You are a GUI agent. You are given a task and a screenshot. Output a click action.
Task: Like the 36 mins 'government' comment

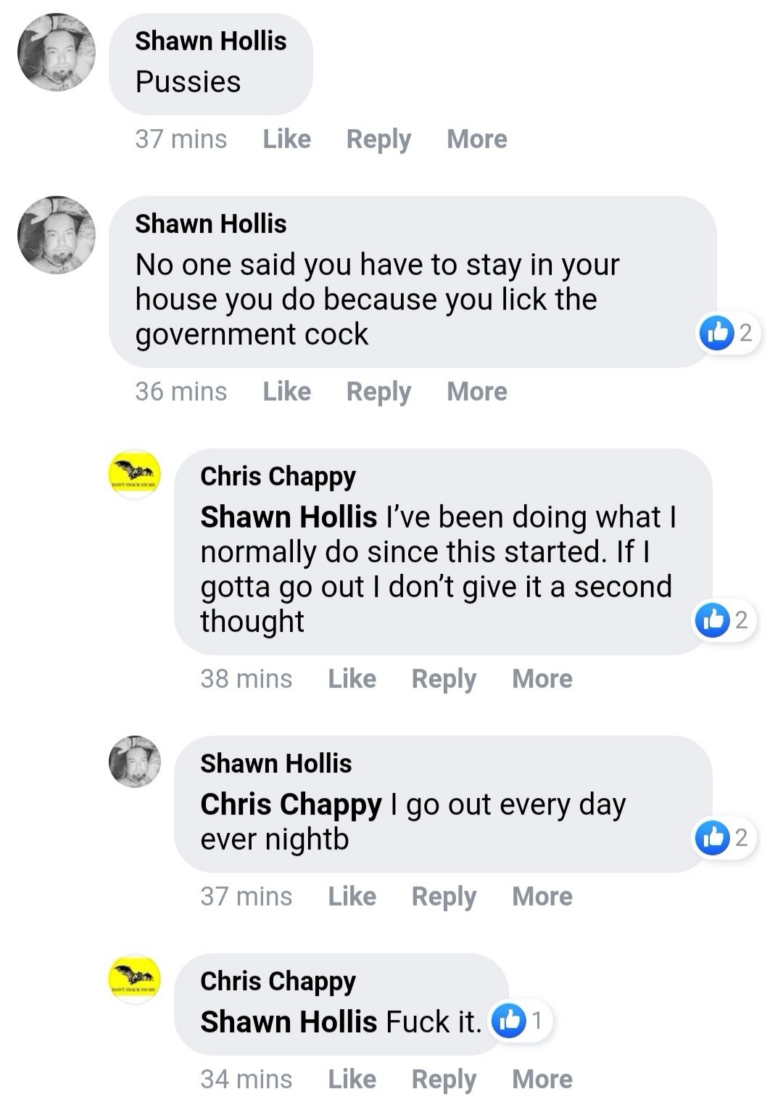[286, 391]
